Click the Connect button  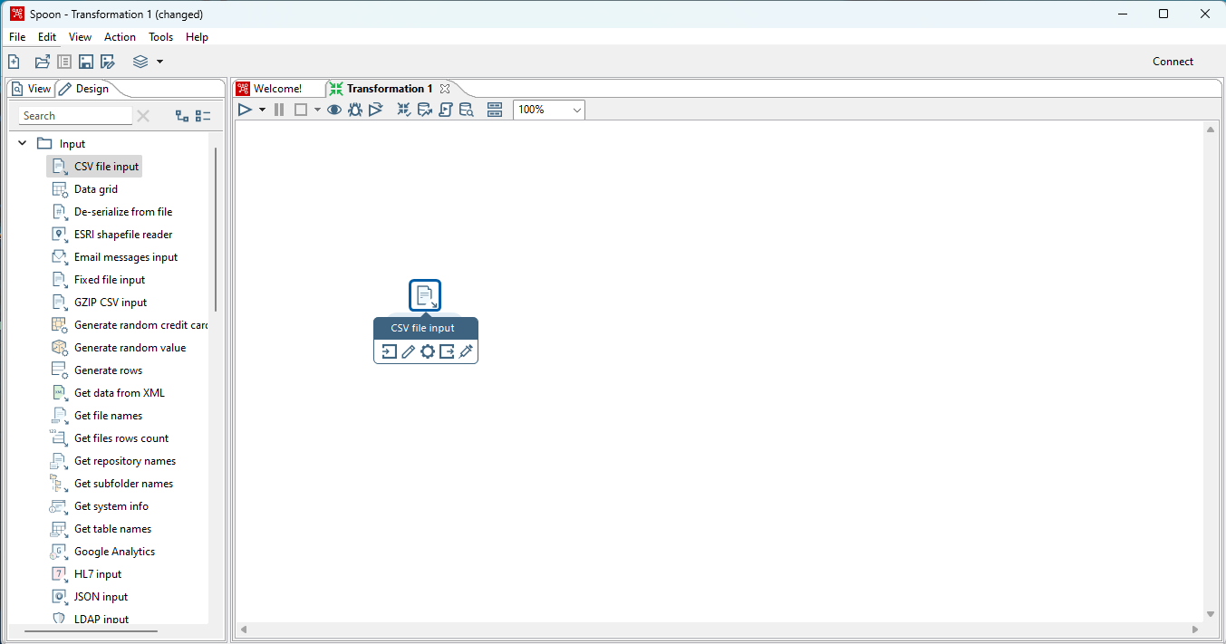pyautogui.click(x=1173, y=62)
